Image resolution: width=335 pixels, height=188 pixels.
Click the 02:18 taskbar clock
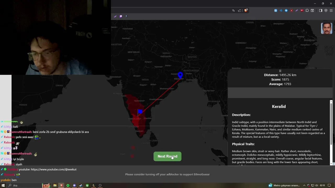[x=322, y=185]
